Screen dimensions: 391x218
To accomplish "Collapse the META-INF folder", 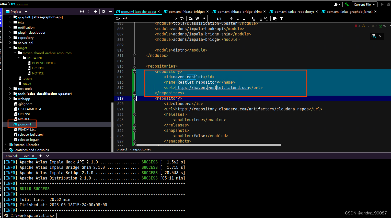I will coord(19,58).
